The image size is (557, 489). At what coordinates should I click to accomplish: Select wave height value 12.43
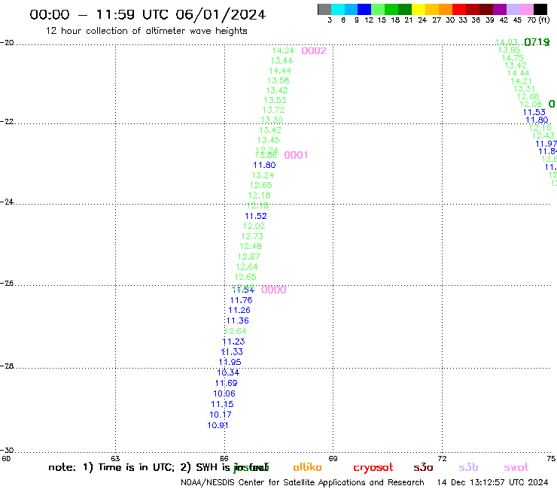coord(543,135)
